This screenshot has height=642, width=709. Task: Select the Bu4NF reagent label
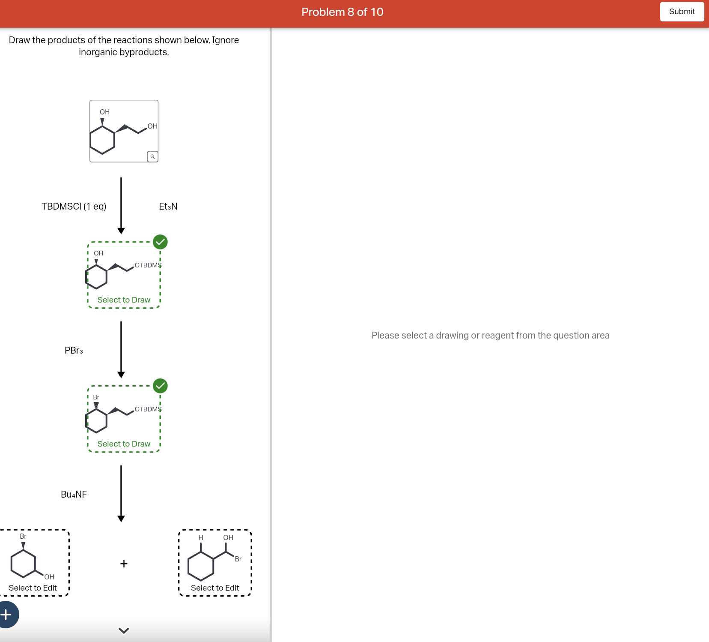click(74, 494)
